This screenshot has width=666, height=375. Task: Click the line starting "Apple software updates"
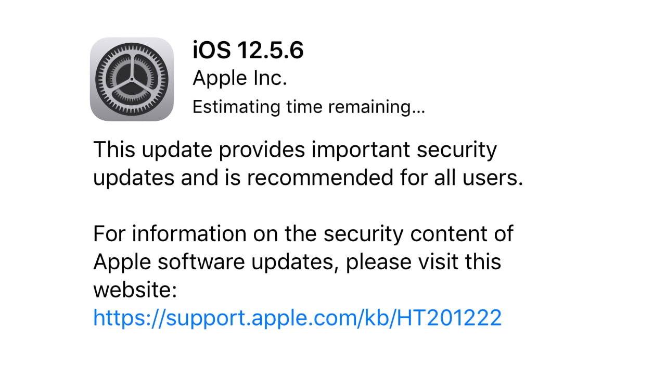click(297, 261)
